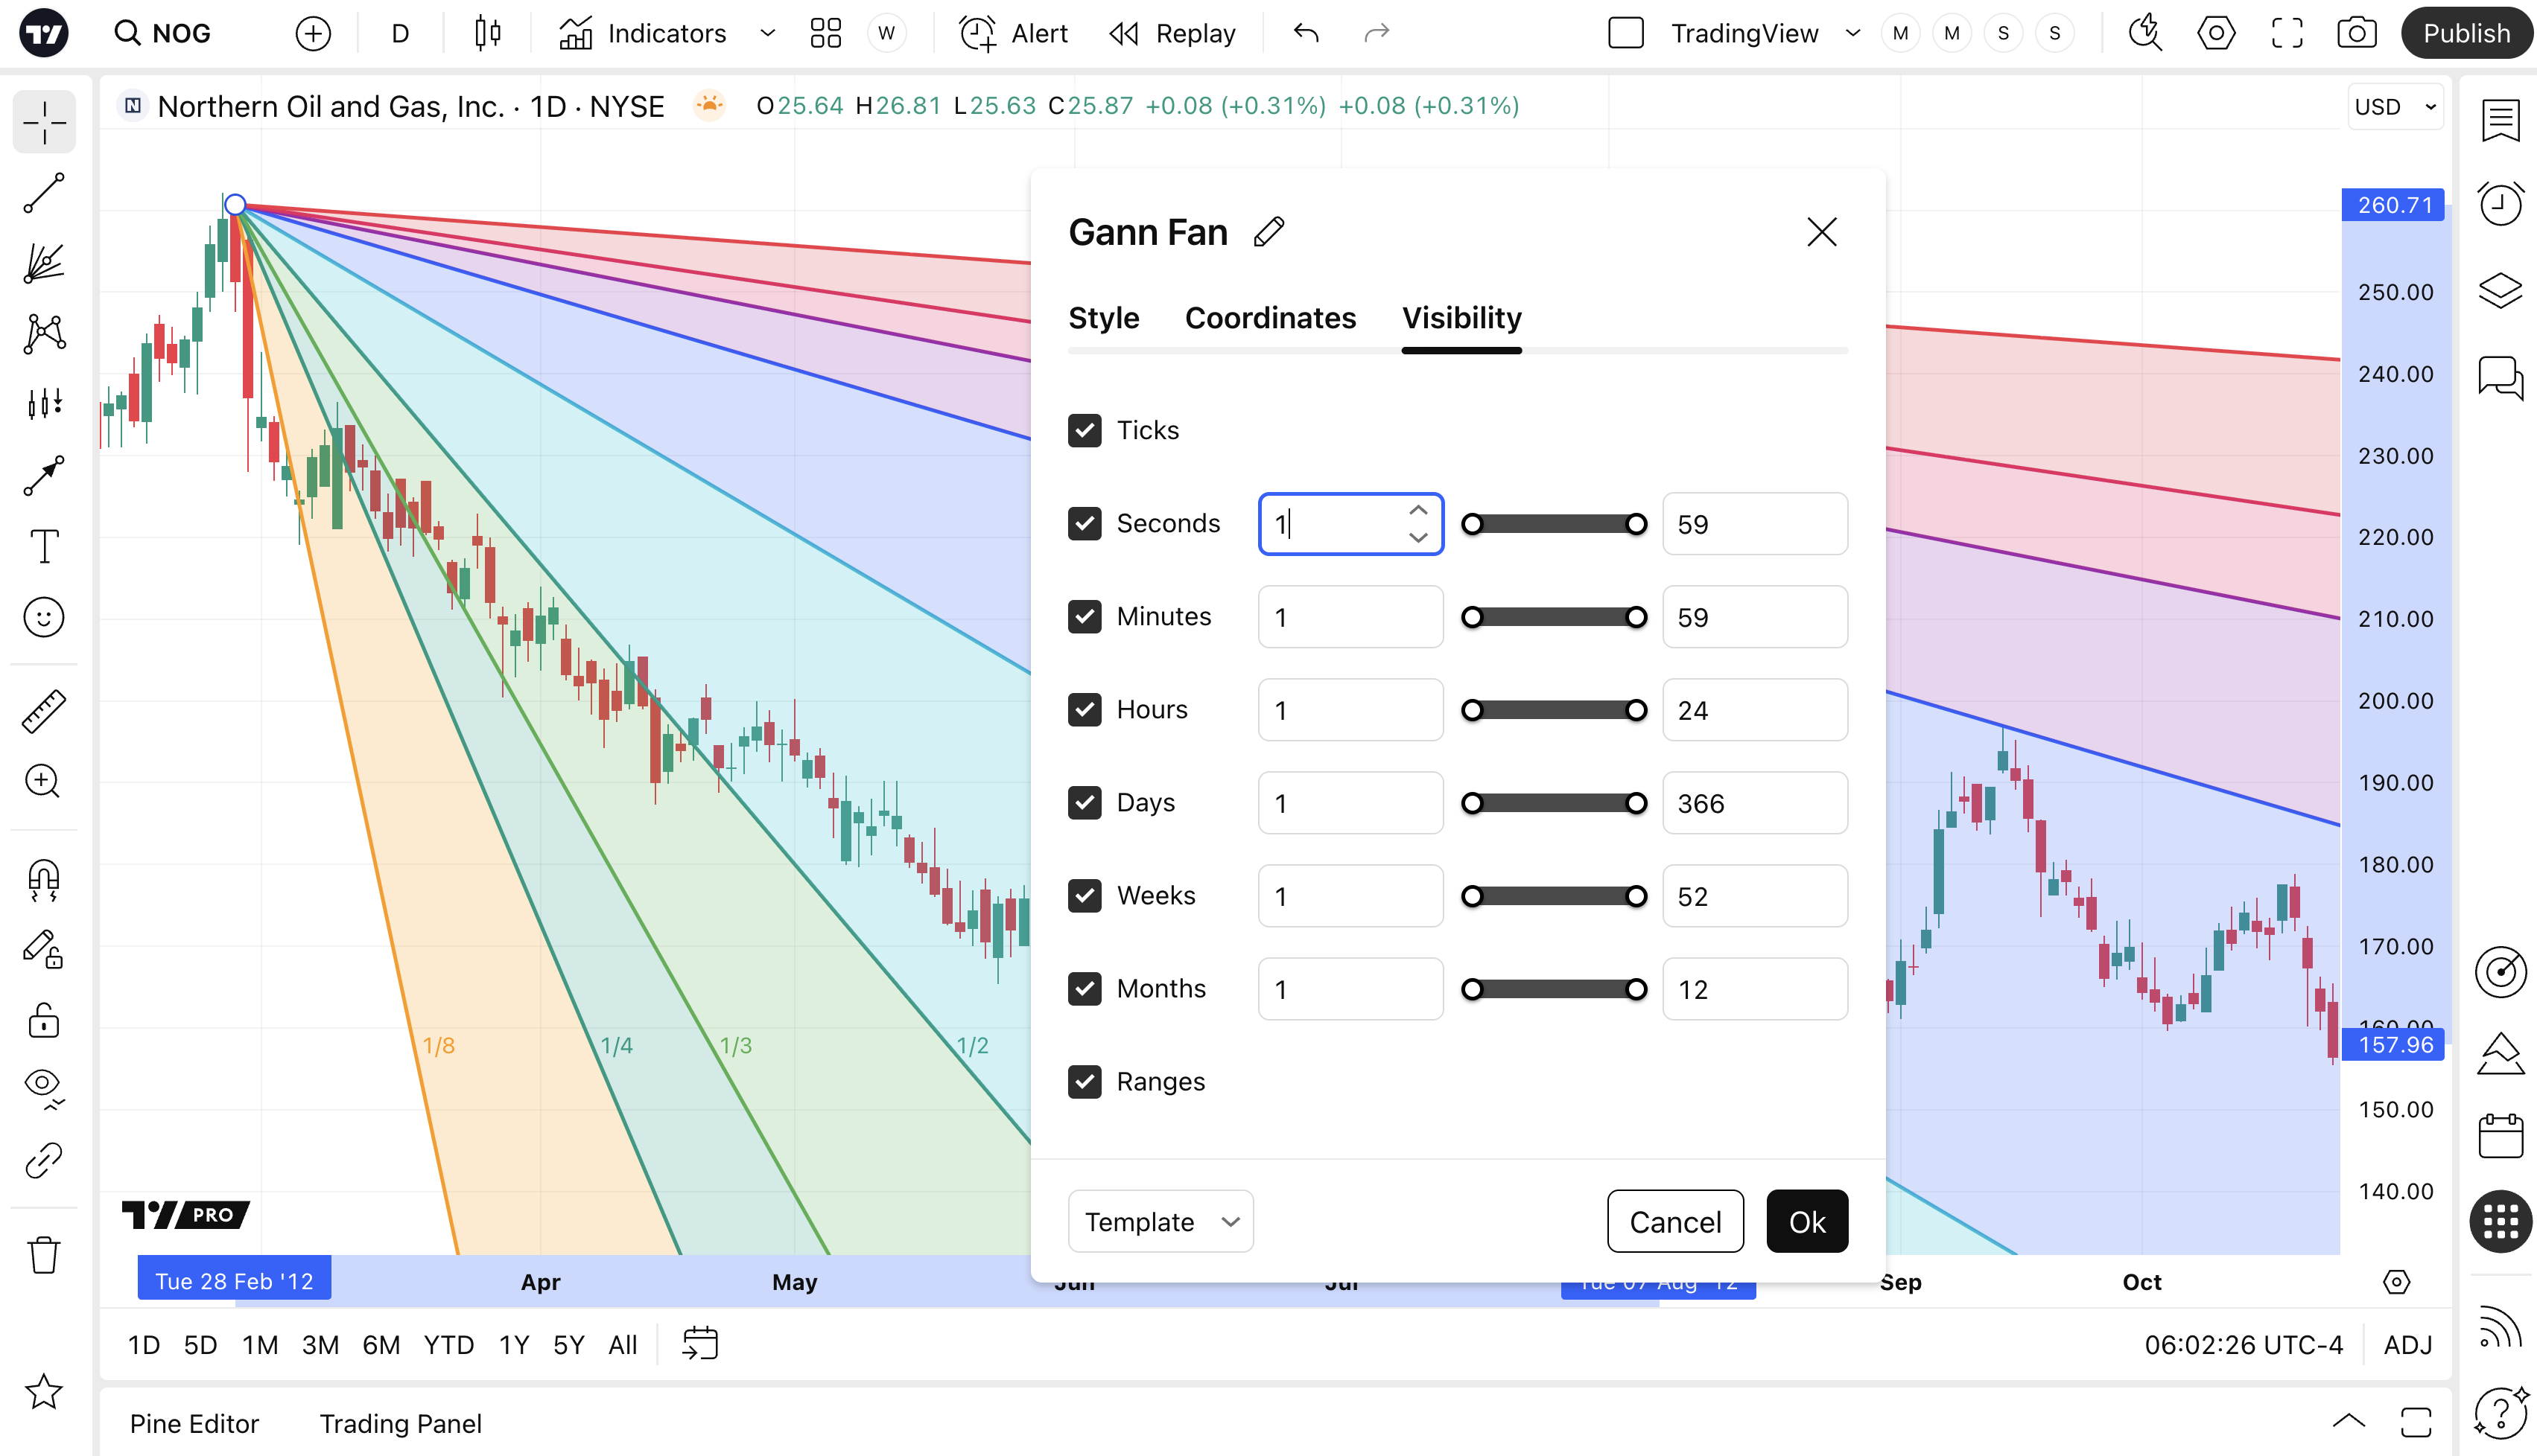Image resolution: width=2537 pixels, height=1456 pixels.
Task: Cancel the Gann Fan dialog
Action: (x=1674, y=1222)
